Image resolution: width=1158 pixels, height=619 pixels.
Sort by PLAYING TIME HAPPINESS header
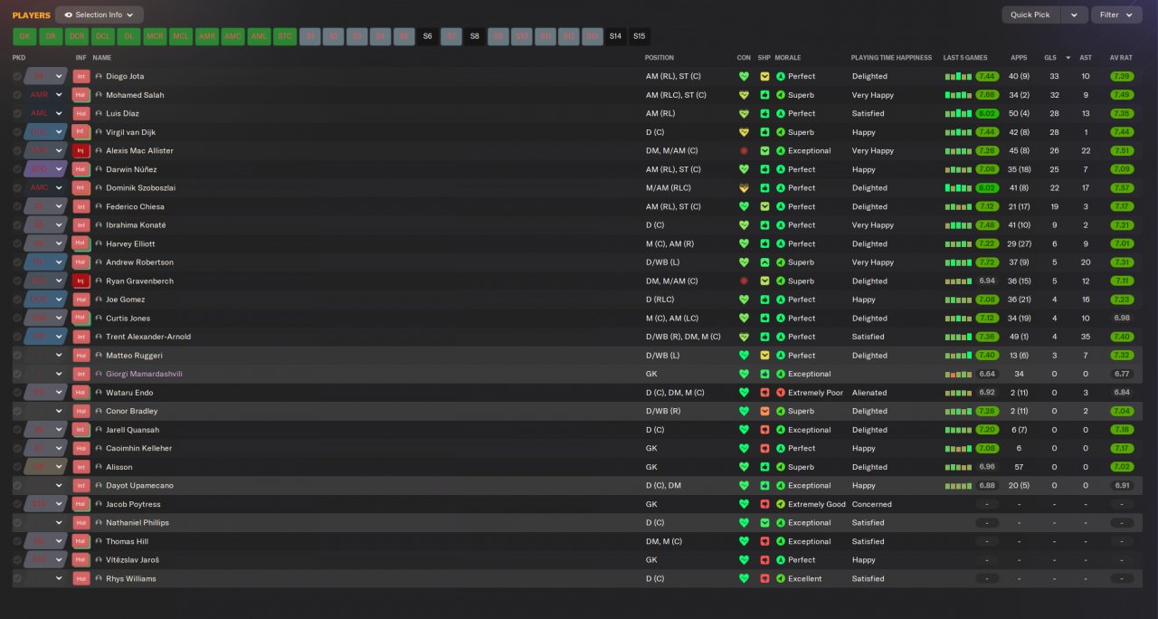click(891, 57)
